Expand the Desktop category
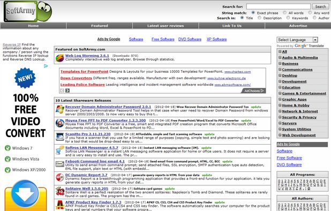The width and height of the screenshot is (331, 211). tap(280, 76)
